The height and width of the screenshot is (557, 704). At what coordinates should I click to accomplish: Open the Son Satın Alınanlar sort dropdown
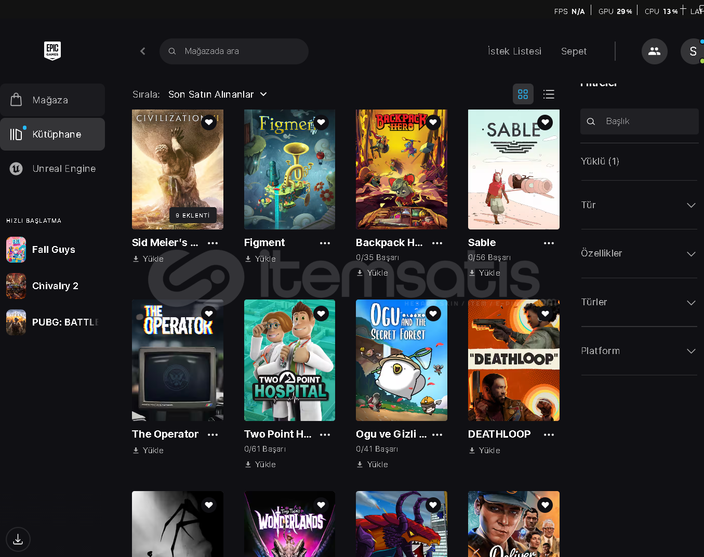pyautogui.click(x=218, y=94)
